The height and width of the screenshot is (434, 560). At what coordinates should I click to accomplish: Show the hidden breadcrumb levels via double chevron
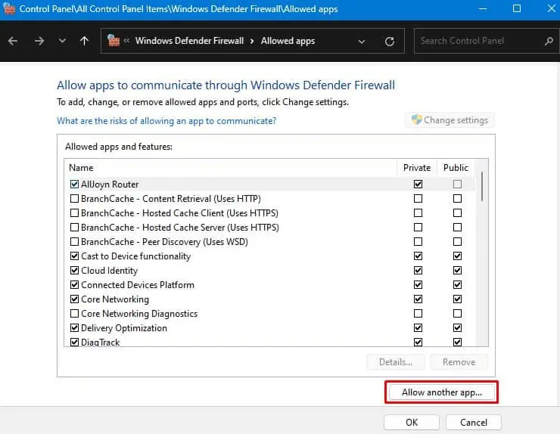tap(126, 41)
